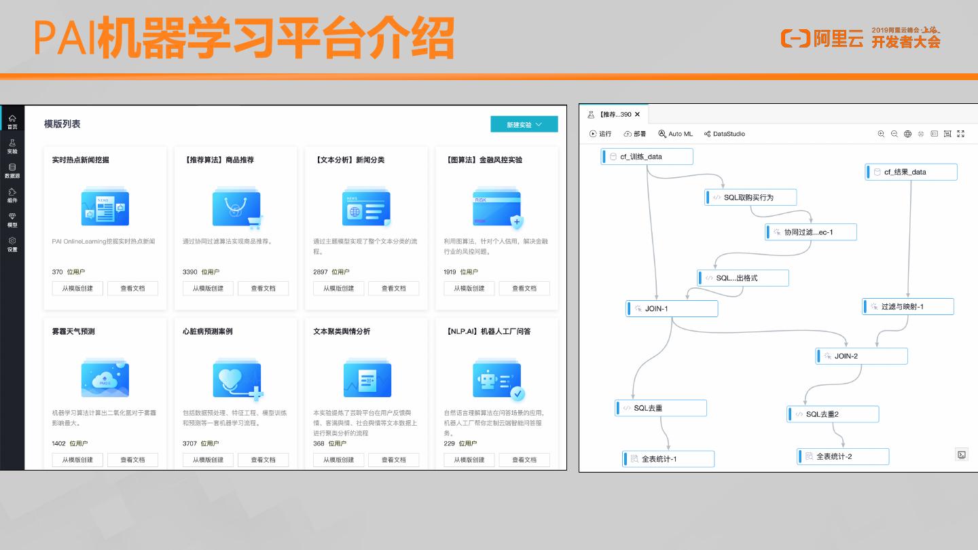Open the terminal icon at canvas bottom corner
Image resolution: width=978 pixels, height=550 pixels.
(961, 455)
